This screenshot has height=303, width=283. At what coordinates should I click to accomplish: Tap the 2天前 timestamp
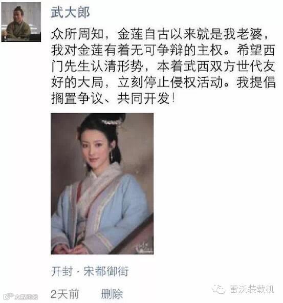(x=64, y=294)
